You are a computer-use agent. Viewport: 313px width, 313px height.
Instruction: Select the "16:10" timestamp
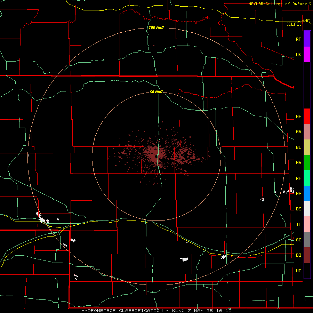coord(225,311)
